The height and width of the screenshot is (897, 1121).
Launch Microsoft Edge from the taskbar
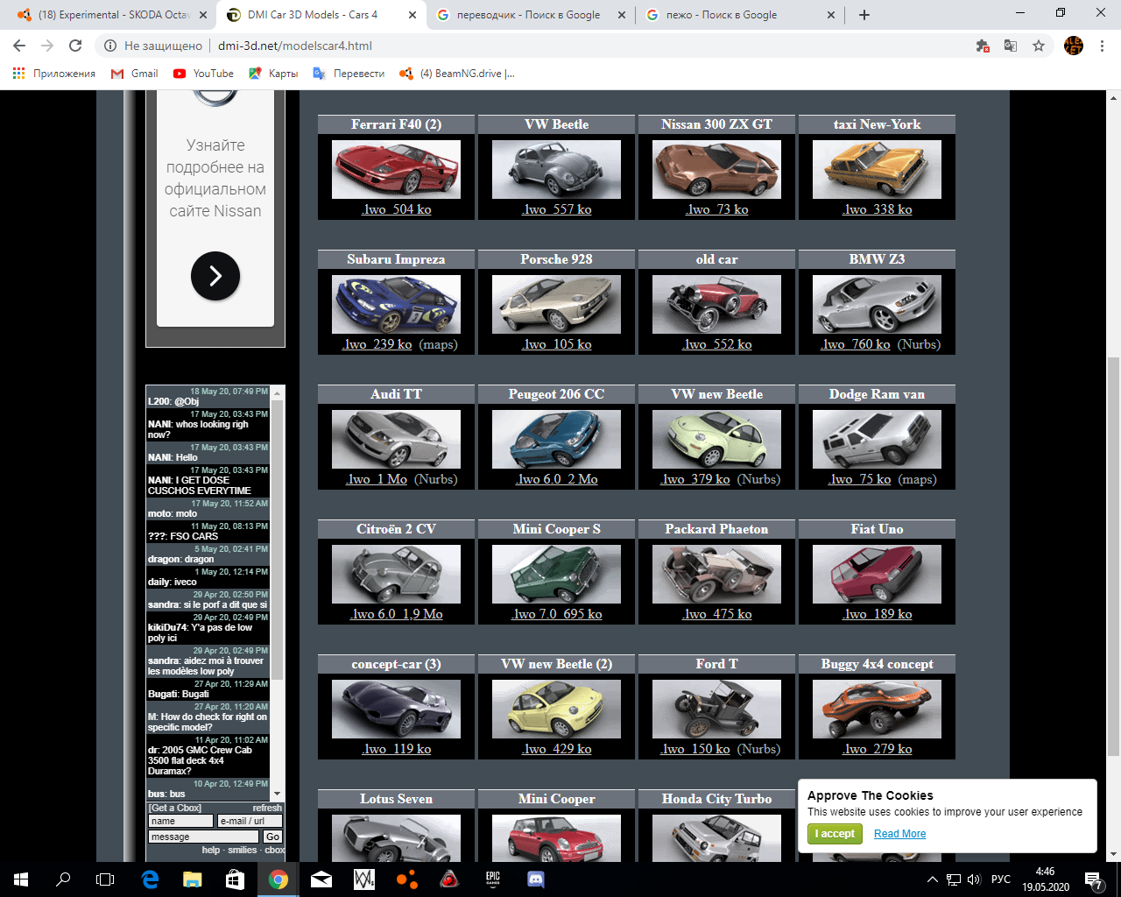pos(150,879)
